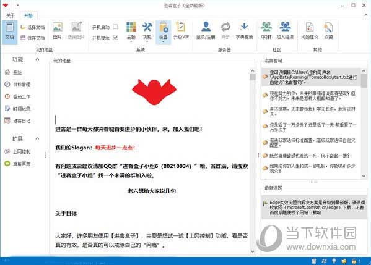Open the QQ群 community button
Image resolution: width=371 pixels, height=265 pixels.
pyautogui.click(x=266, y=31)
